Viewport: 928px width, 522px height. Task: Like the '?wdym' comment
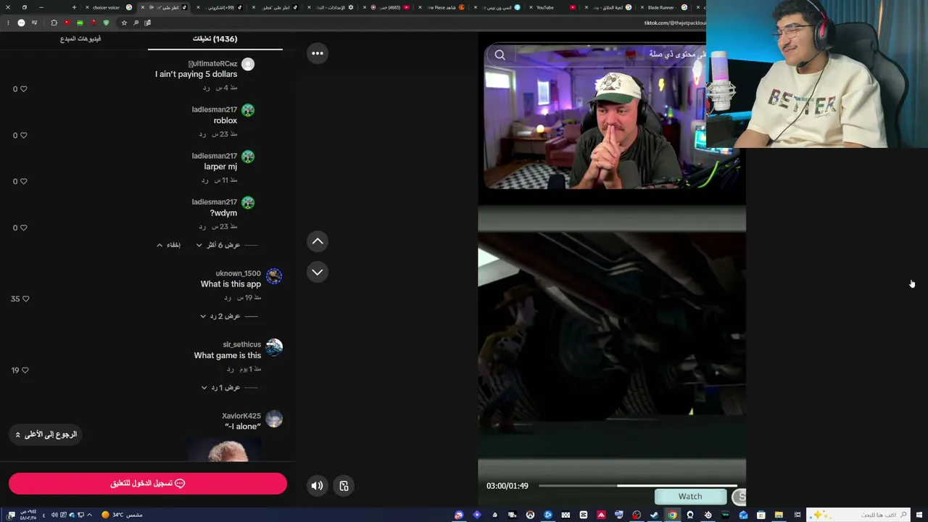click(23, 228)
